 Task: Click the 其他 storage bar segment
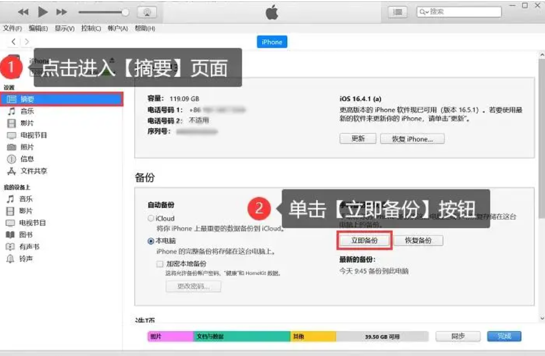click(313, 336)
